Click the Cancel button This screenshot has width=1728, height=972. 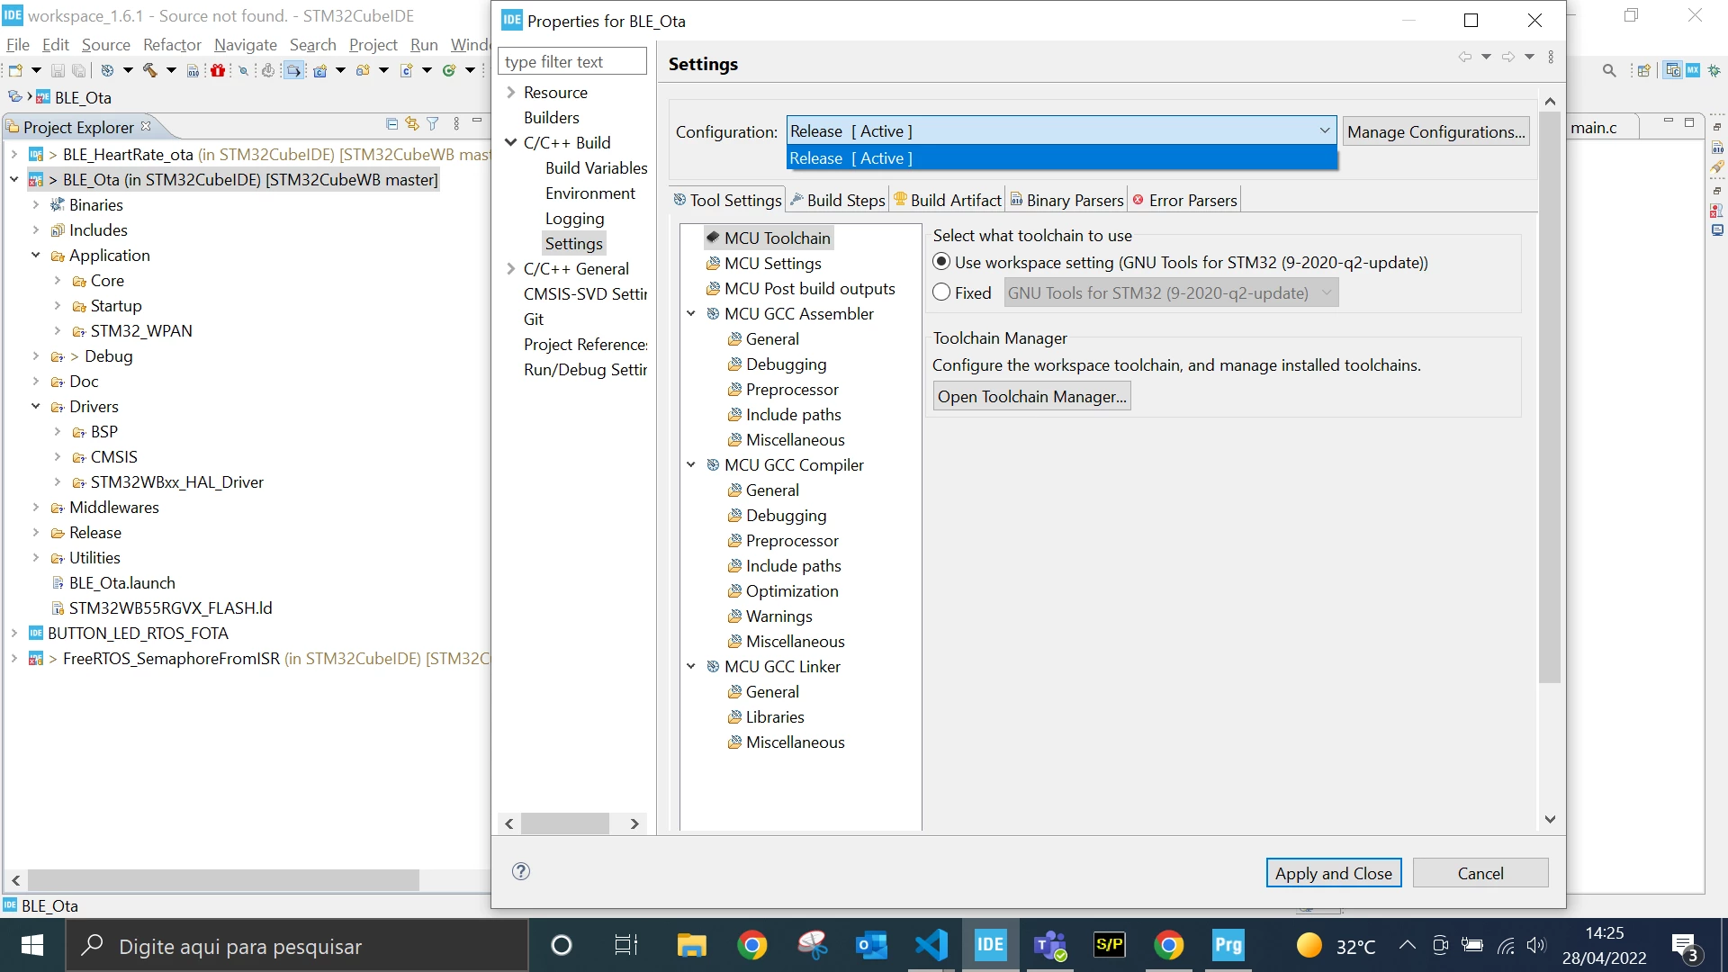(x=1480, y=873)
